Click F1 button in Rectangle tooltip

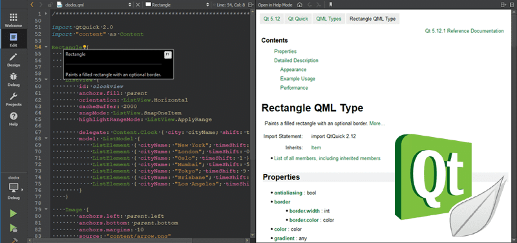click(168, 54)
